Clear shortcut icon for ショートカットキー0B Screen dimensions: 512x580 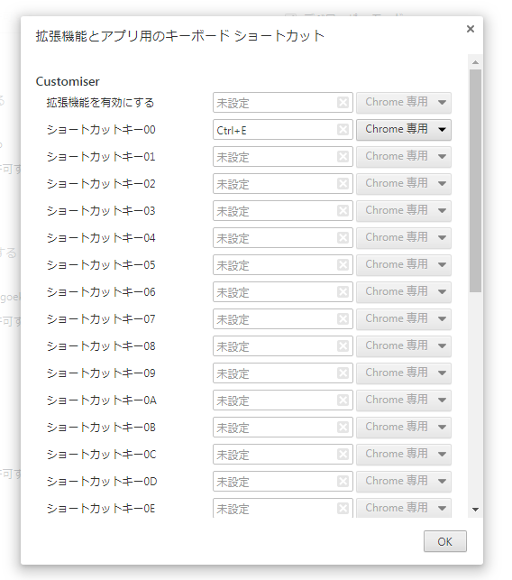click(343, 428)
